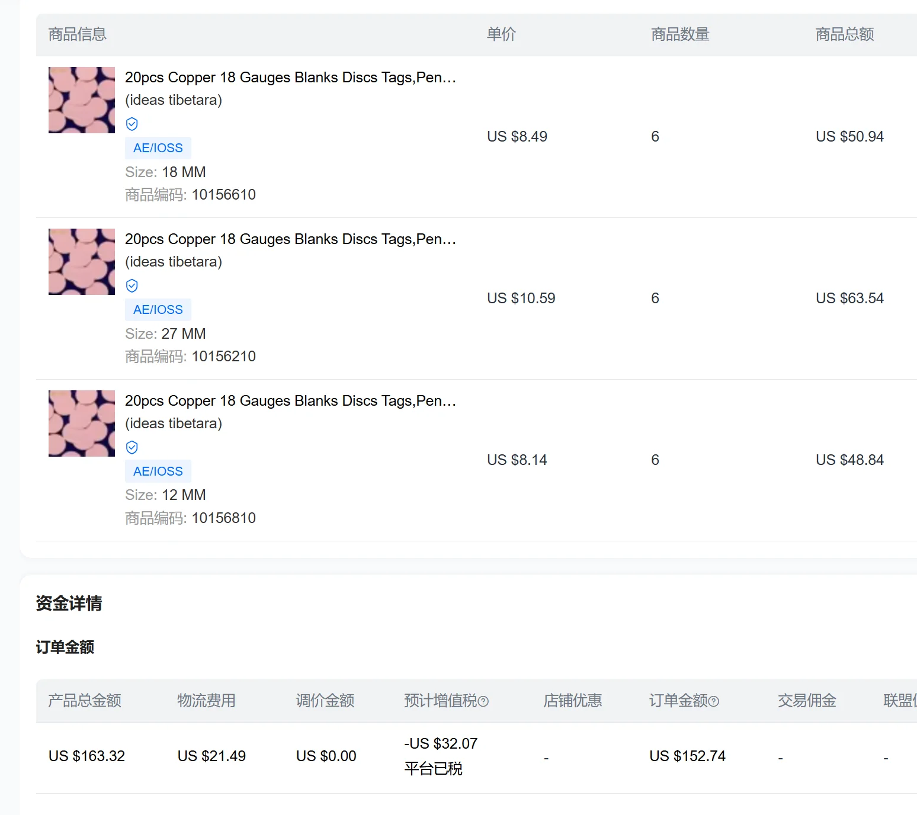Click the AE/IOSS tag on the 12 MM item
This screenshot has width=917, height=815.
[x=158, y=471]
